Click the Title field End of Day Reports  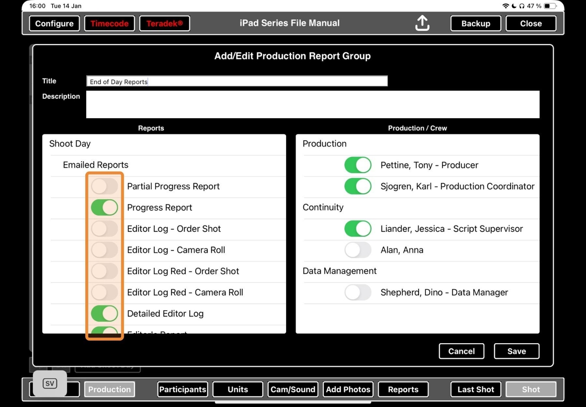(x=237, y=81)
